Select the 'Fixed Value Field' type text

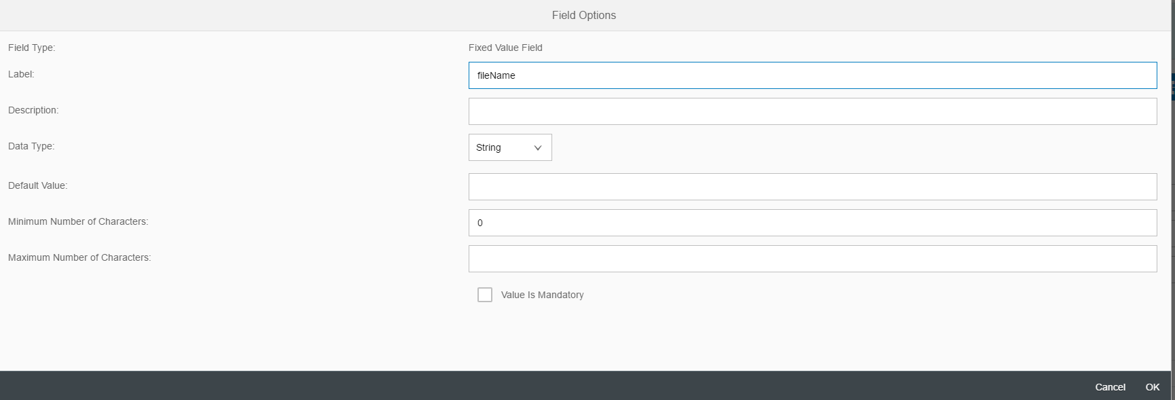(505, 48)
